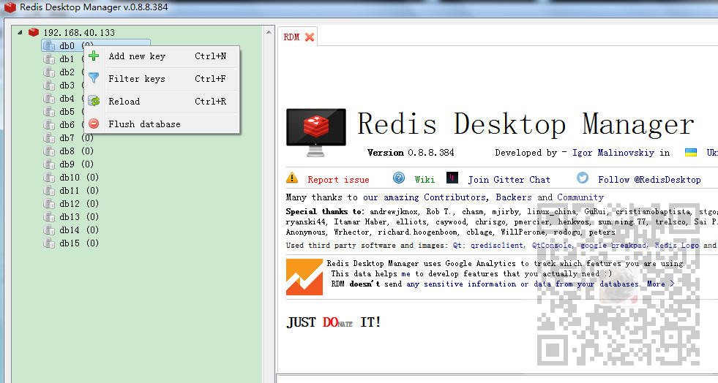This screenshot has width=718, height=383.
Task: Select the db1 tree item
Action: click(x=67, y=59)
